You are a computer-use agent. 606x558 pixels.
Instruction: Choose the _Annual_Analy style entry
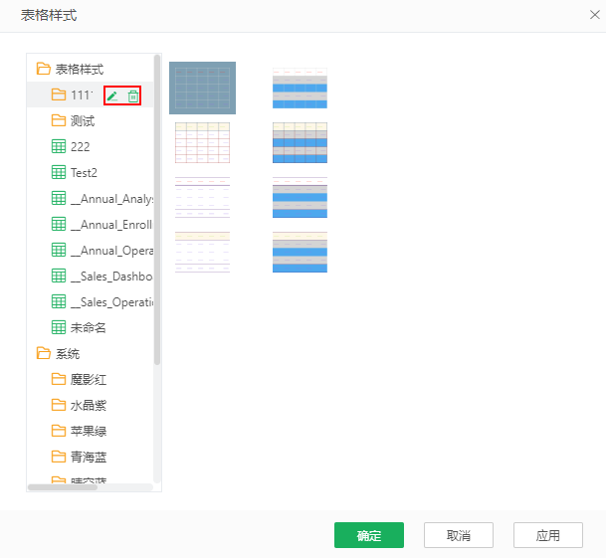pos(112,199)
